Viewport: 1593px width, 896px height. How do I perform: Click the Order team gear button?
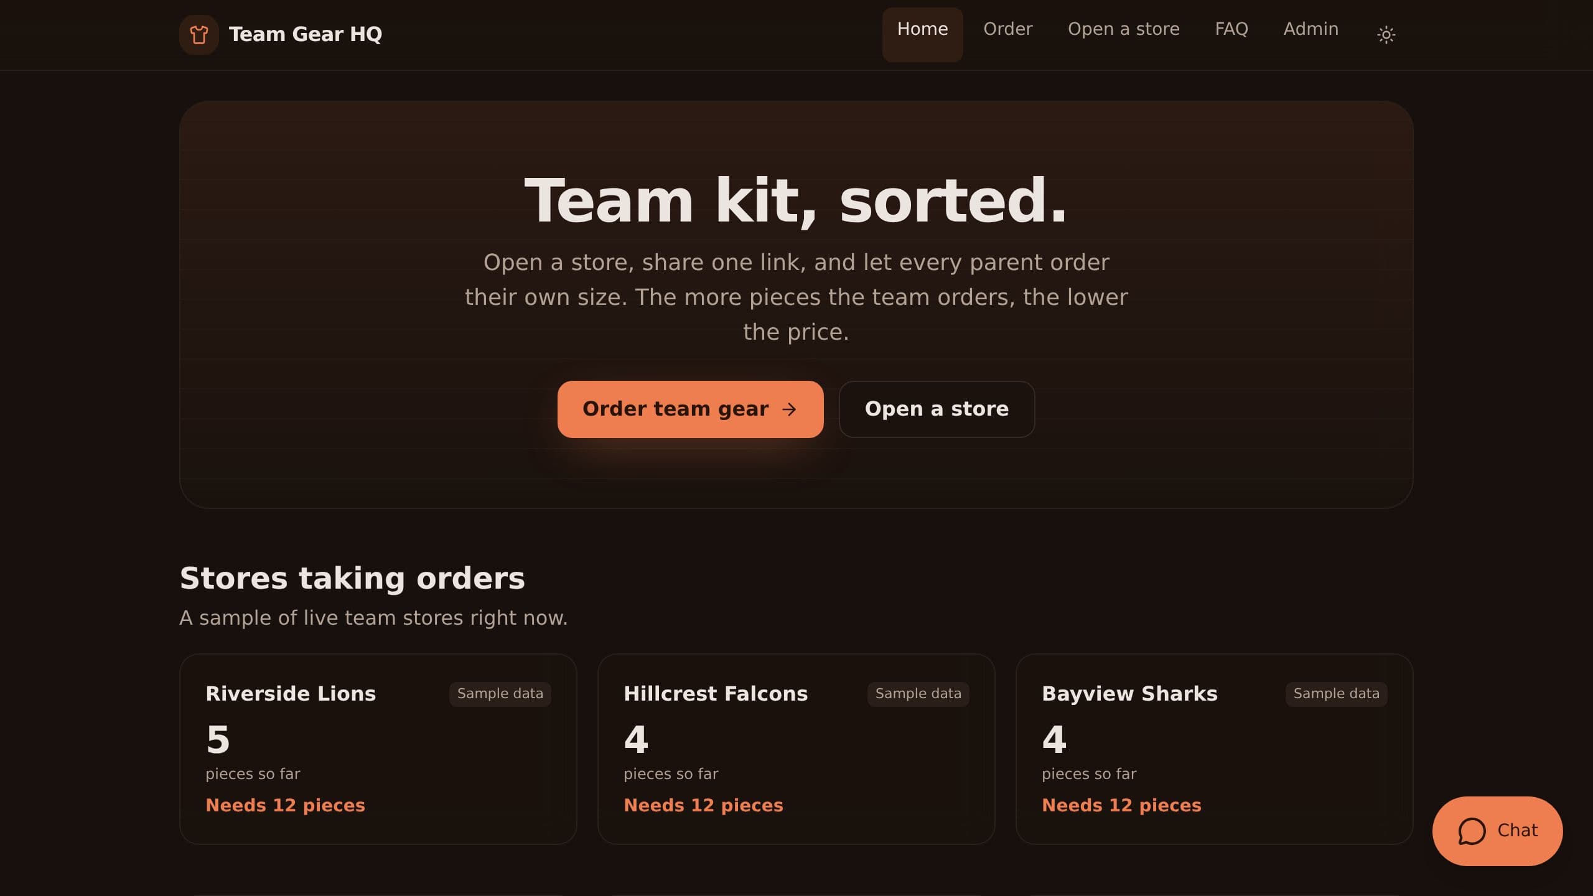coord(690,409)
